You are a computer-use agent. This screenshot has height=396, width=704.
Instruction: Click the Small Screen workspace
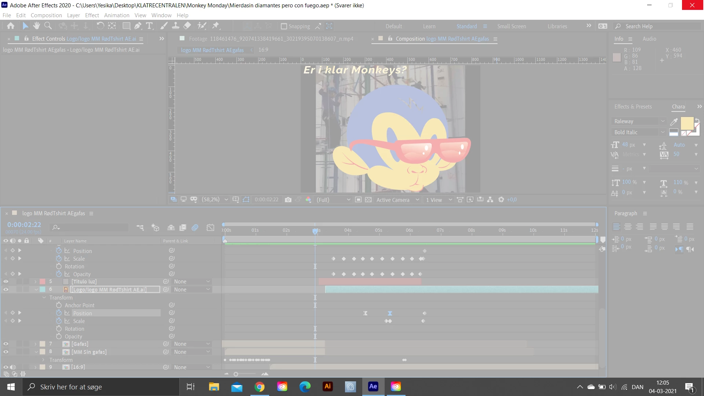511,26
